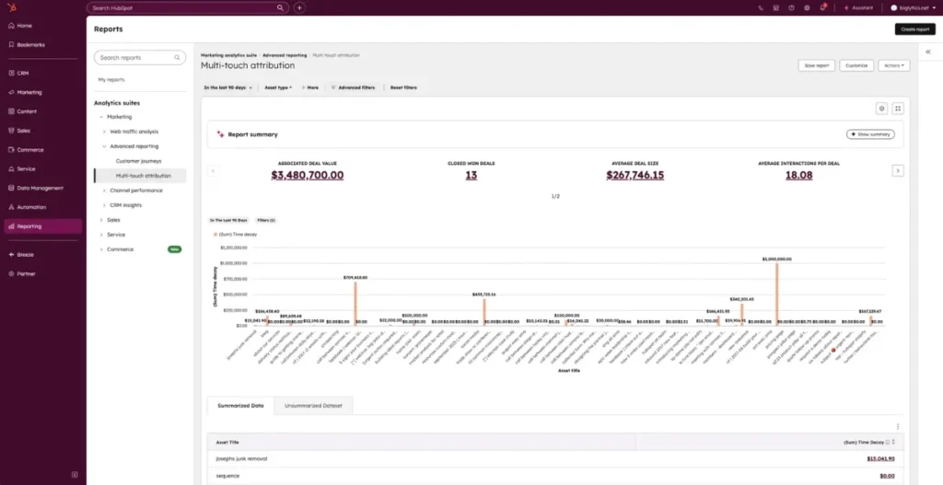This screenshot has width=943, height=485.
Task: Open the Breeze Assistant
Action: click(858, 7)
